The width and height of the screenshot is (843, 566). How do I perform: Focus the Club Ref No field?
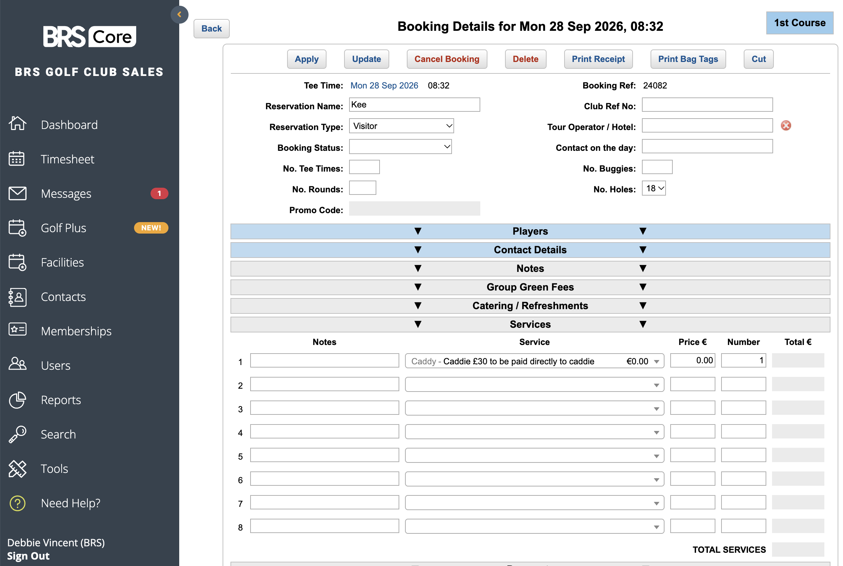tap(707, 105)
